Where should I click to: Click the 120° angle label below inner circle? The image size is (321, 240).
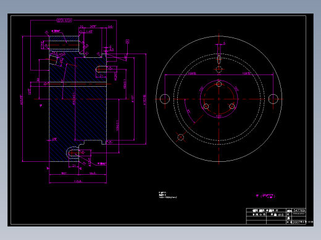point(219,116)
